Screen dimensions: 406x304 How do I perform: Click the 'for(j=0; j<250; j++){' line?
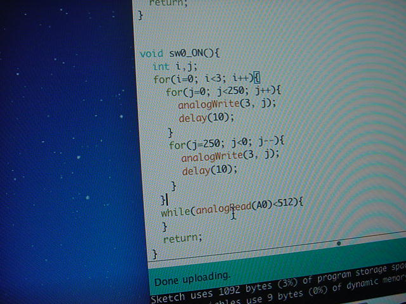[x=223, y=91]
